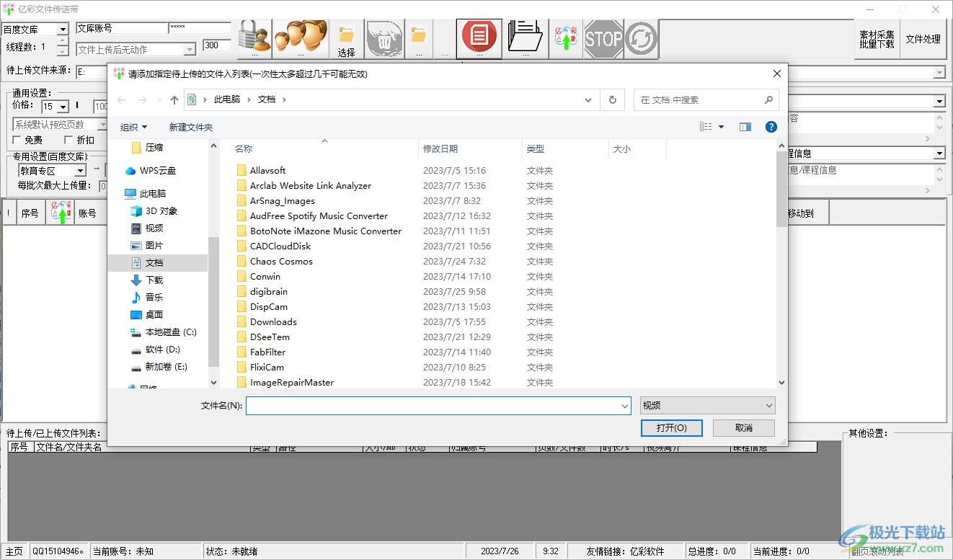The width and height of the screenshot is (953, 560).
Task: Expand the 百度文库 platform dropdown
Action: 63,30
